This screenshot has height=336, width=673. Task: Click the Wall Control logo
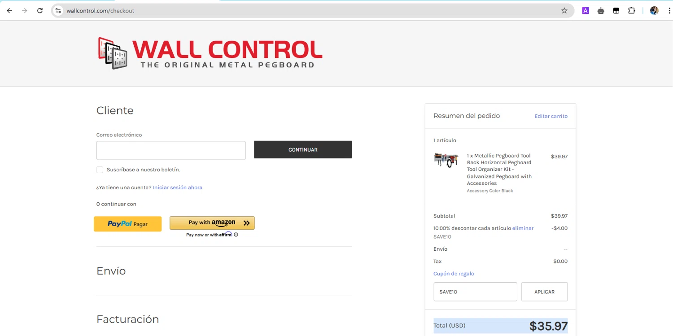[210, 53]
